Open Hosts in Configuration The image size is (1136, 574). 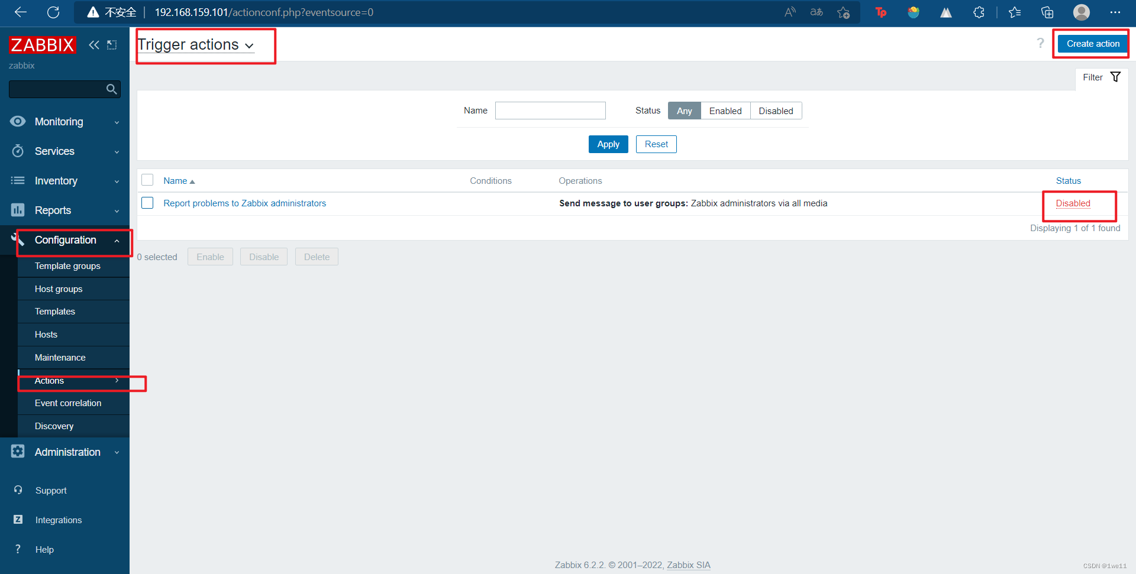[x=74, y=335]
